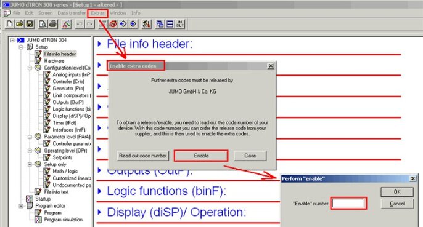Screen dimensions: 423x227
Task: Expand the Logic functions (binF) section triangle
Action: tap(99, 191)
